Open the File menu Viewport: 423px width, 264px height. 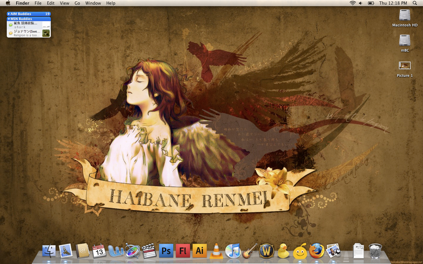tap(38, 3)
